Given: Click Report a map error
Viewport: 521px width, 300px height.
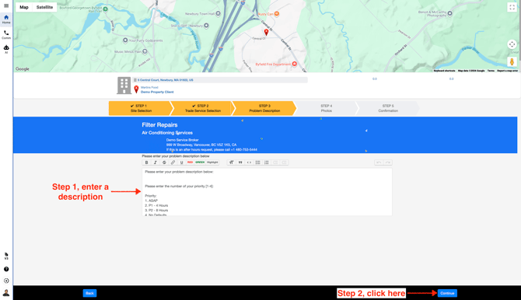Looking at the screenshot, I should click(x=507, y=71).
